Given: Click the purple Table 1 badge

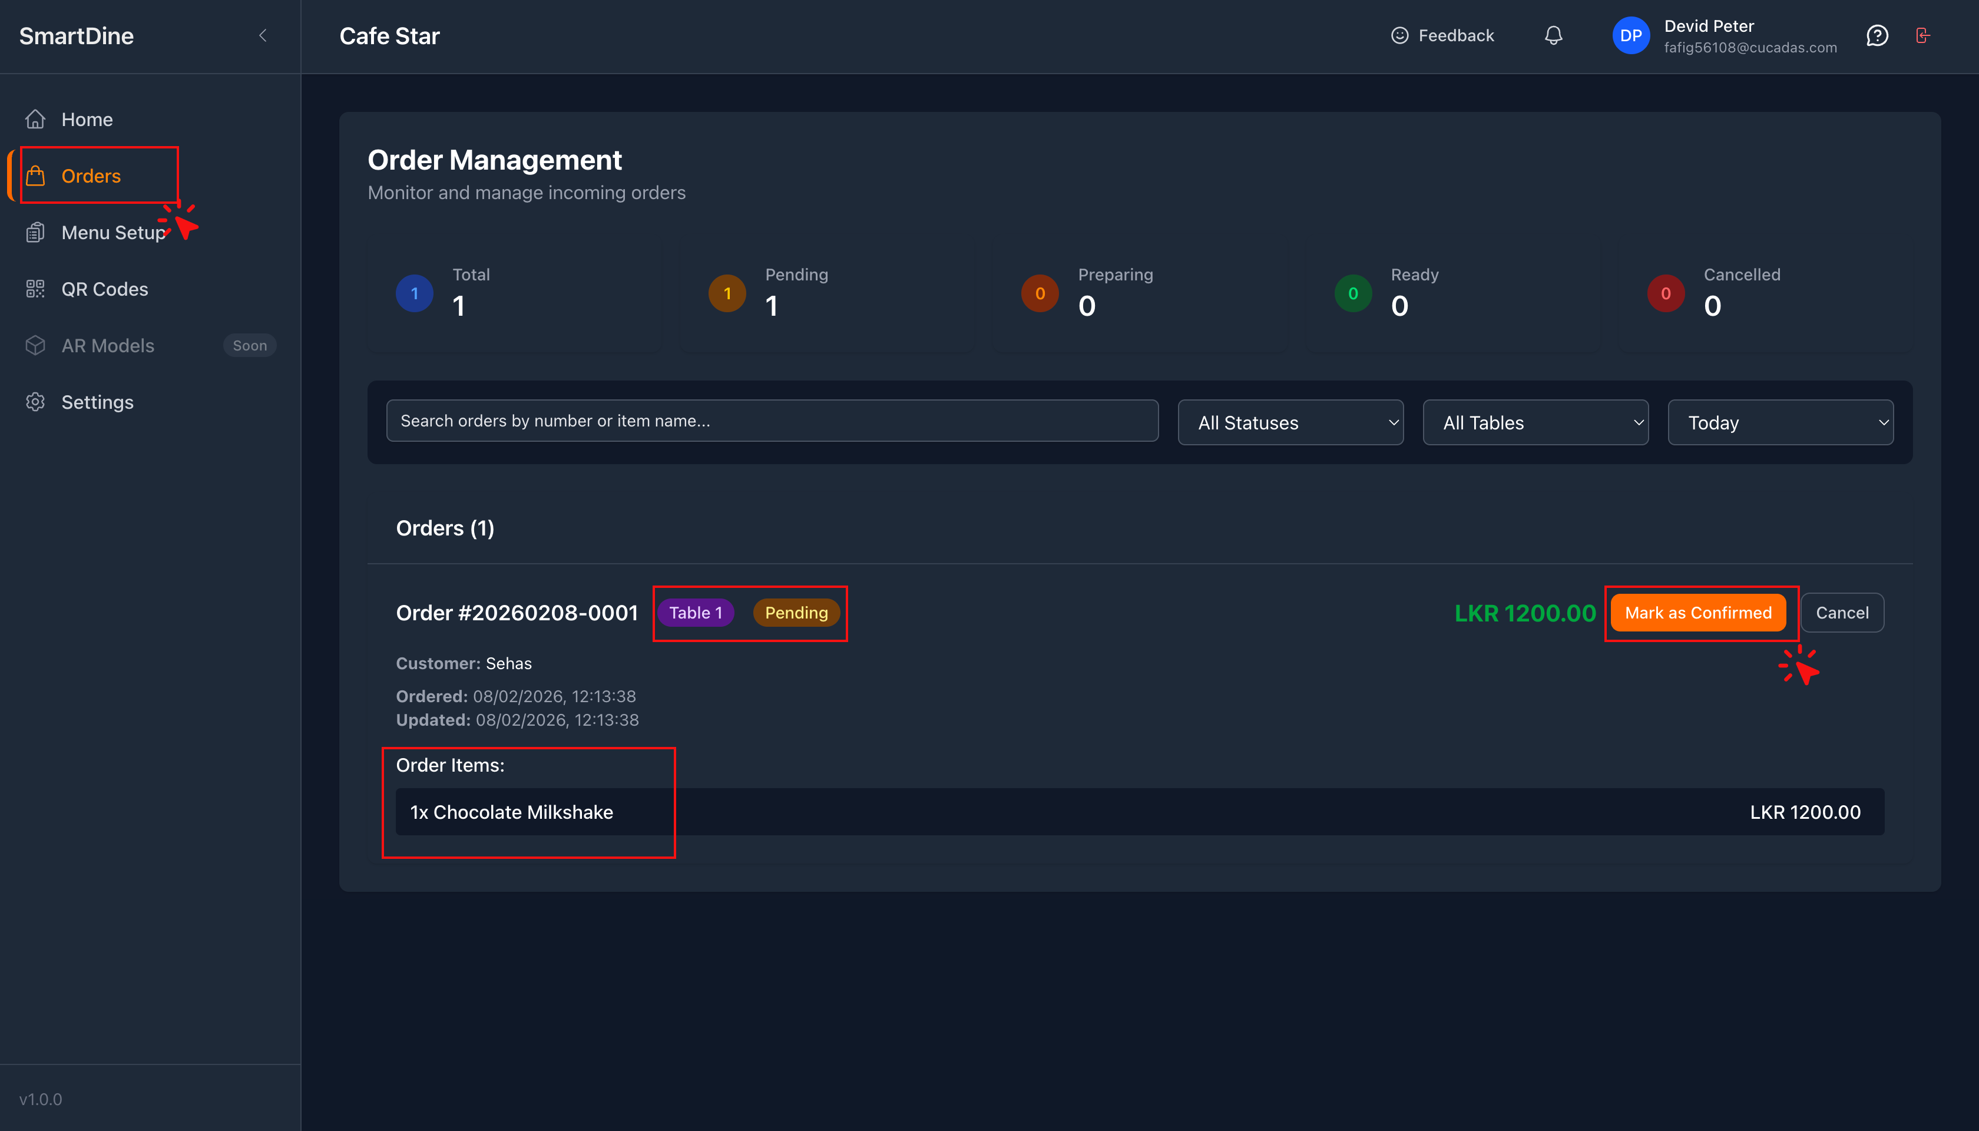Looking at the screenshot, I should (695, 613).
